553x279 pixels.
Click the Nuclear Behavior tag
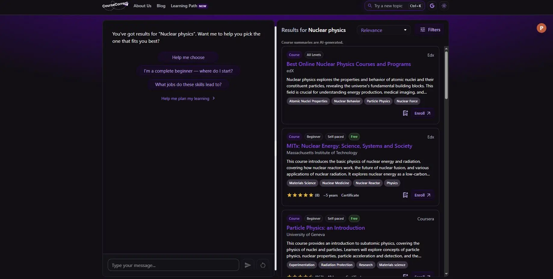(x=347, y=101)
